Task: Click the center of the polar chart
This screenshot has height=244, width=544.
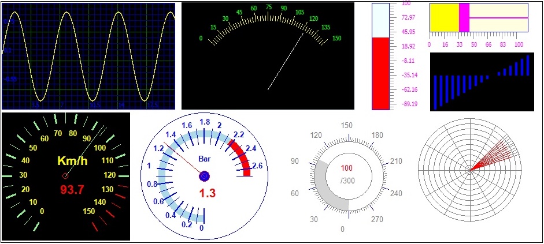Action: 471,170
